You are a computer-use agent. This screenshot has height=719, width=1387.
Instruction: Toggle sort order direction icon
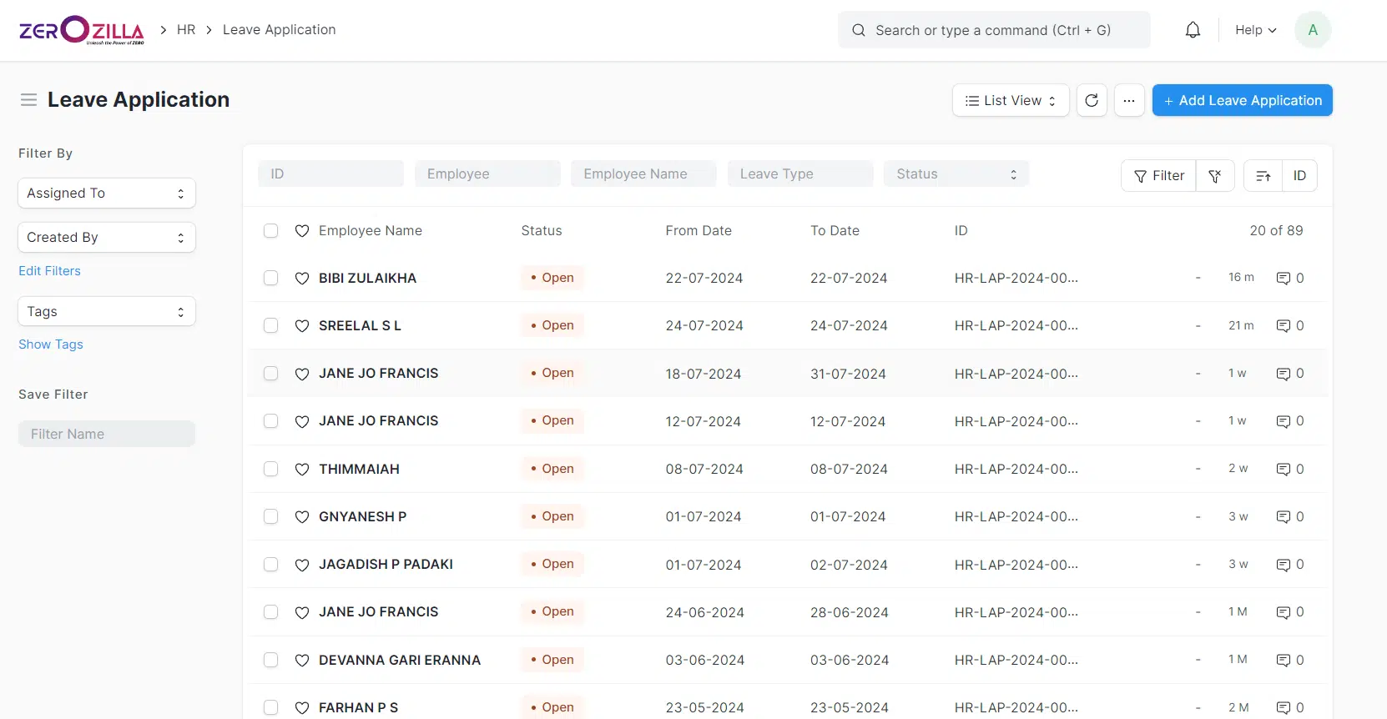(x=1263, y=176)
